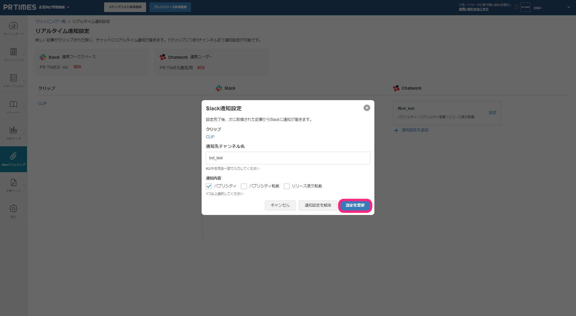The image size is (576, 316).
Task: Open the ダッシュボード sidebar icon
Action: click(x=13, y=26)
